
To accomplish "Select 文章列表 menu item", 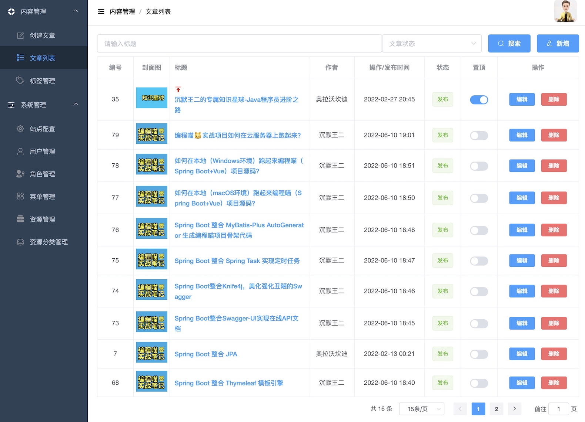I will tap(44, 58).
